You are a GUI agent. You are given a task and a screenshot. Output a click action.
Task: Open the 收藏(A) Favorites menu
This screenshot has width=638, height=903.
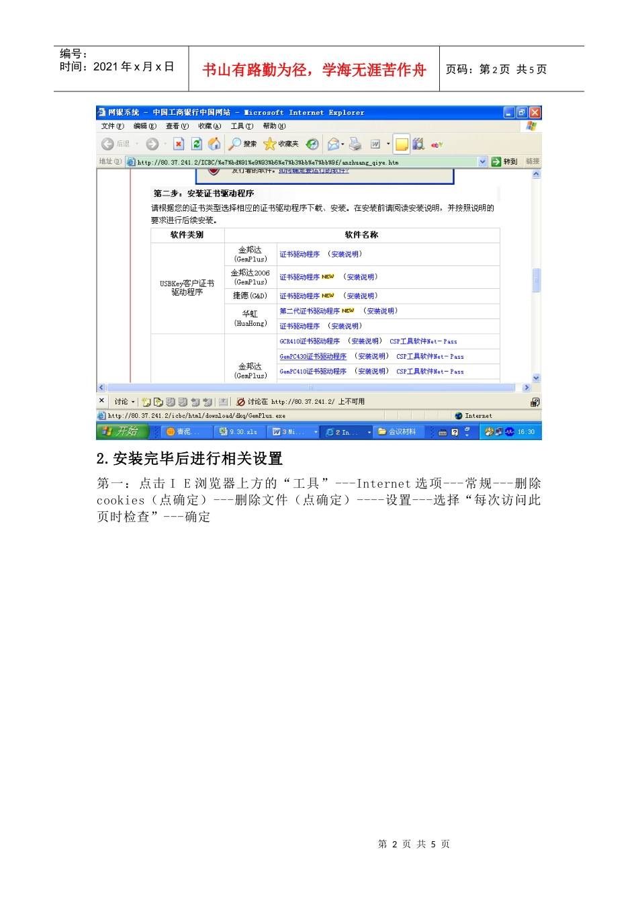coord(209,126)
